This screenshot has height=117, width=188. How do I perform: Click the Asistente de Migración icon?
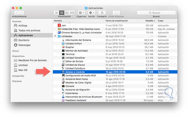63,90
